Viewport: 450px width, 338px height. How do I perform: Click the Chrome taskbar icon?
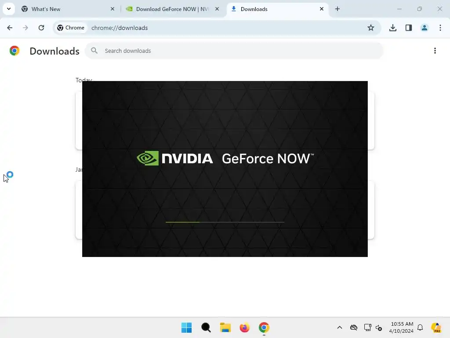point(264,327)
